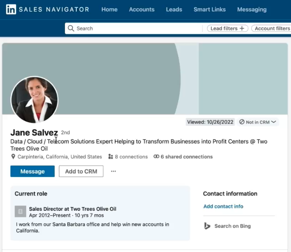Image resolution: width=291 pixels, height=252 pixels.
Task: Click the Add contact info link
Action: point(223,207)
